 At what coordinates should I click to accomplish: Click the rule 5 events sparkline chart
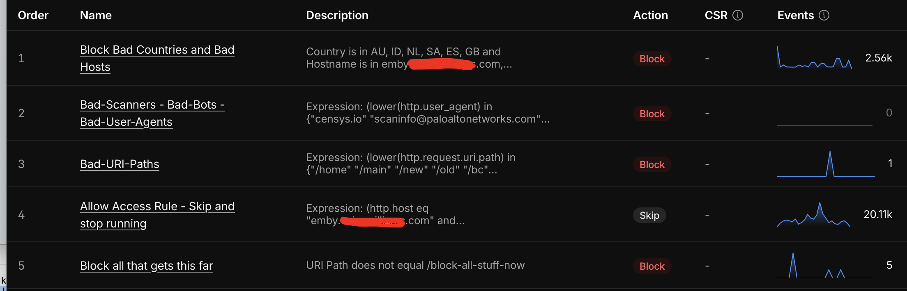tap(824, 266)
